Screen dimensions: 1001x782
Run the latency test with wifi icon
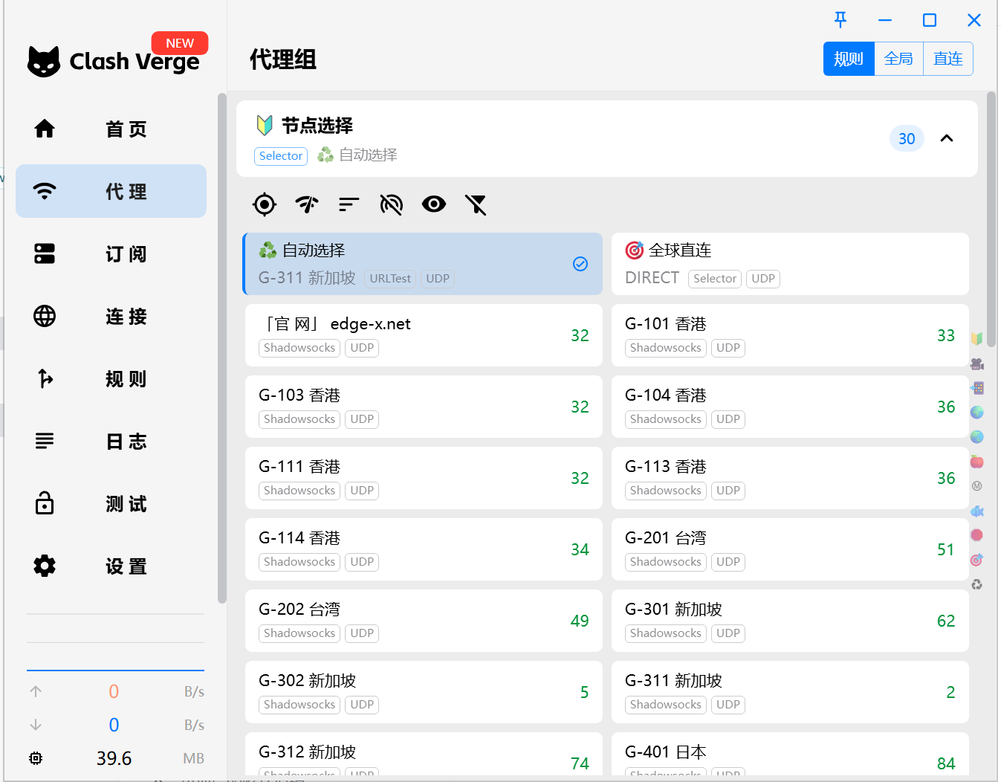coord(307,204)
